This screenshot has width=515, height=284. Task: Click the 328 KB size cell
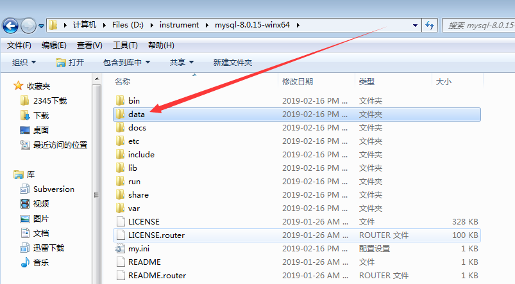(465, 222)
